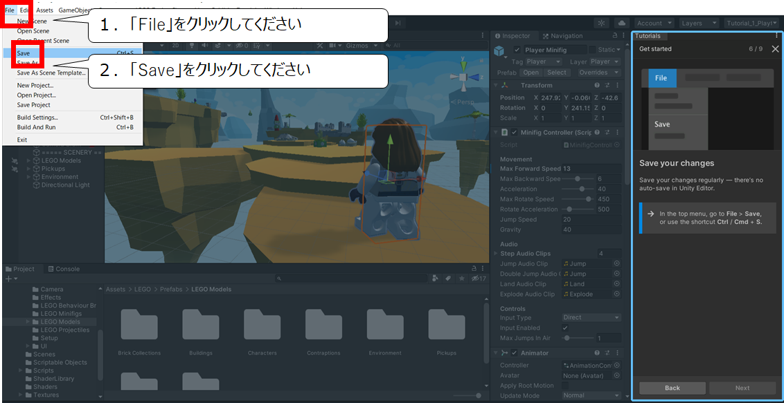Collapse the Transform component

point(495,85)
